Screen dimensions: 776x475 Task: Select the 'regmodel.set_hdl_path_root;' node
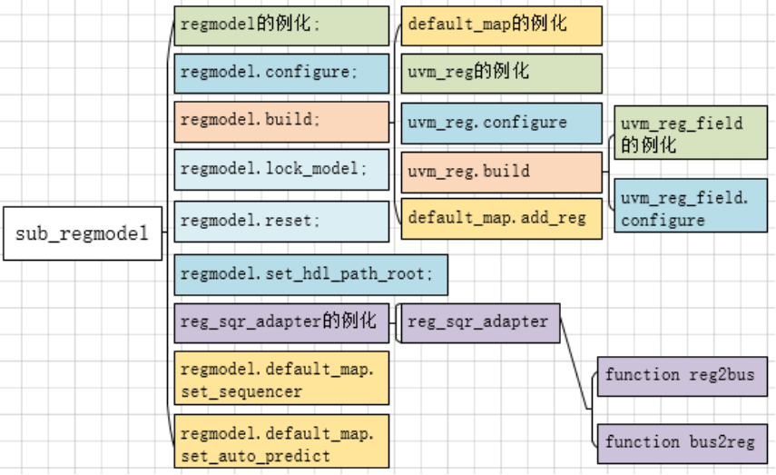point(310,275)
